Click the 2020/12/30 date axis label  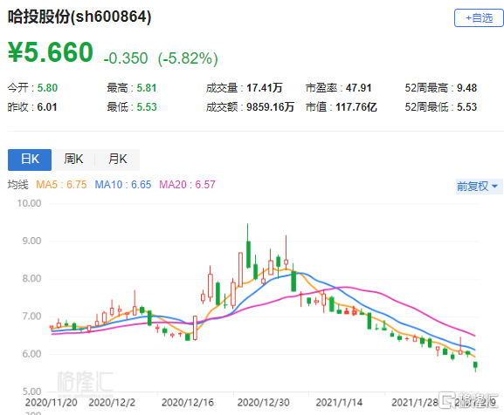coord(264,403)
